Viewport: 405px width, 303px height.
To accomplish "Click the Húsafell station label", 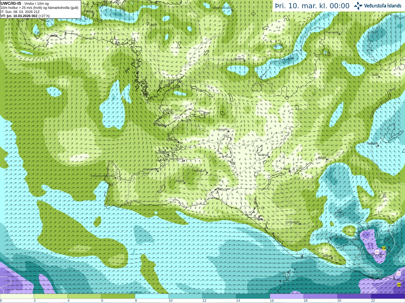I will click(x=239, y=59).
